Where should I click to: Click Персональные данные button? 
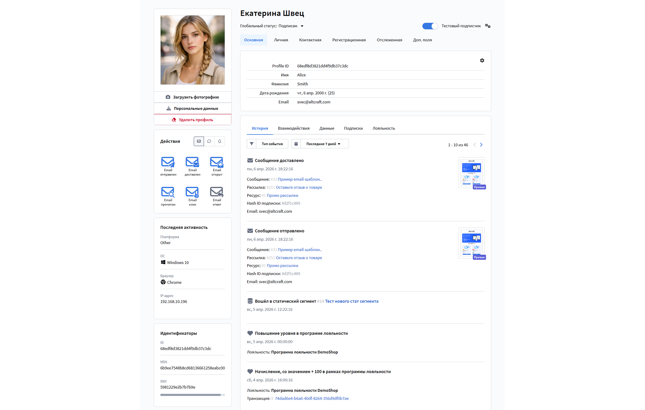pyautogui.click(x=192, y=108)
